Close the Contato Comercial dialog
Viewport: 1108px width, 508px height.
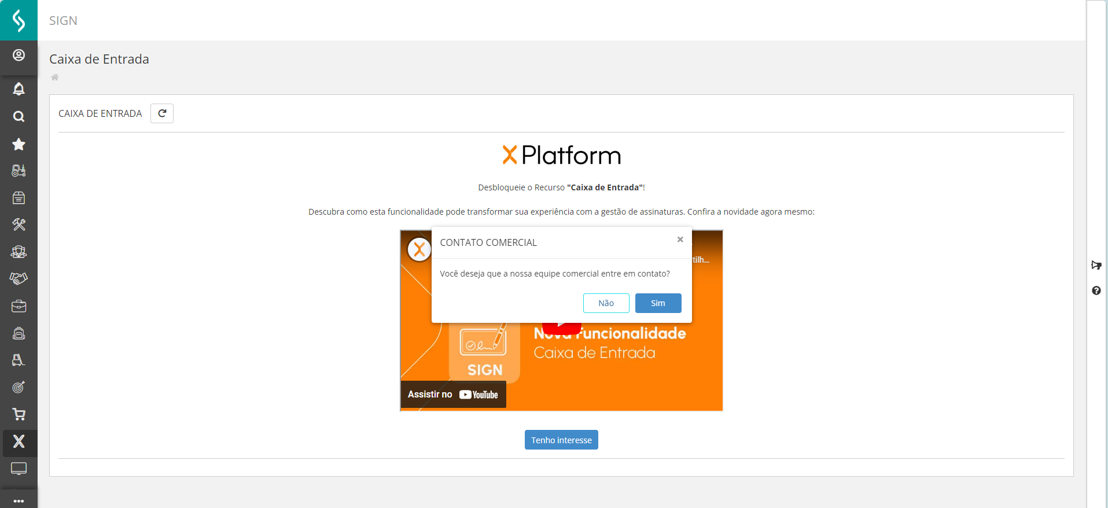click(x=680, y=240)
